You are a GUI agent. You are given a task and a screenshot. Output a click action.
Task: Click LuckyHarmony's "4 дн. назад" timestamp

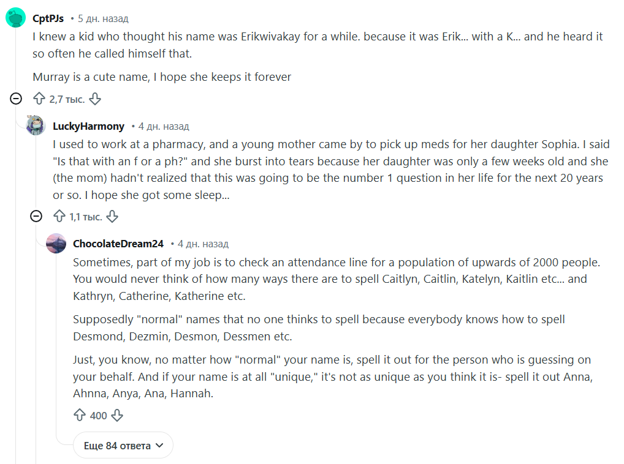point(164,126)
